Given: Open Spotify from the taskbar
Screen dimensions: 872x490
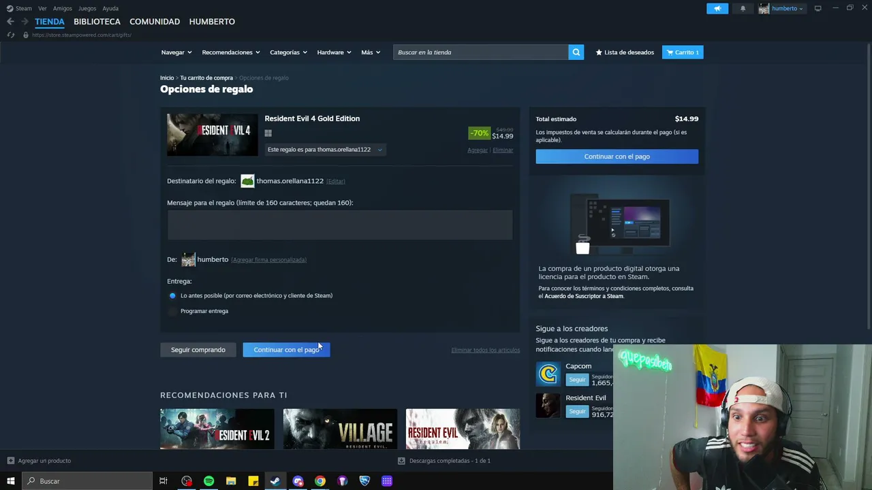Looking at the screenshot, I should click(208, 481).
